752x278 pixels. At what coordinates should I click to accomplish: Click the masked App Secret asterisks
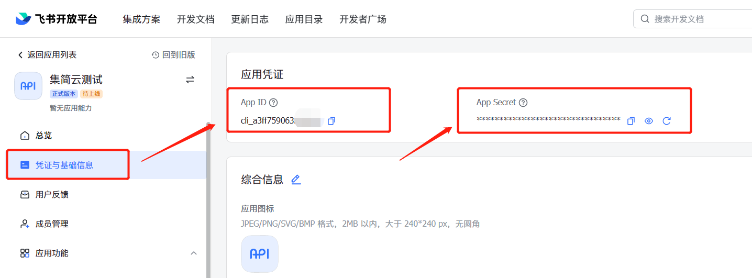(x=548, y=120)
